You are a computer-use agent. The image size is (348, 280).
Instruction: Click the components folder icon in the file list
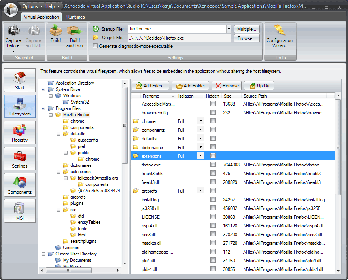[x=136, y=130]
